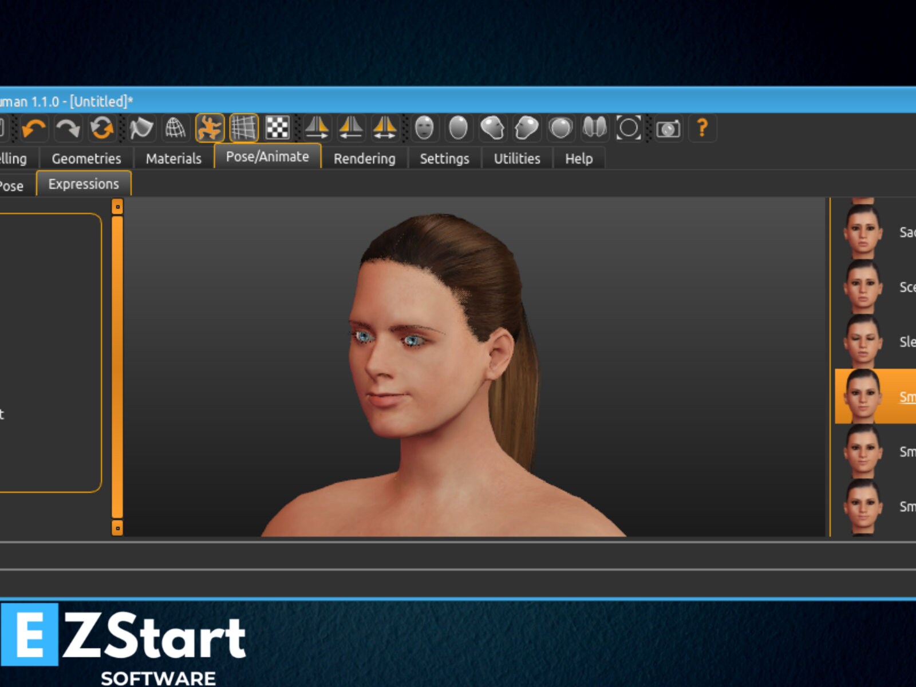916x687 pixels.
Task: Open the Materials tab
Action: pos(173,159)
